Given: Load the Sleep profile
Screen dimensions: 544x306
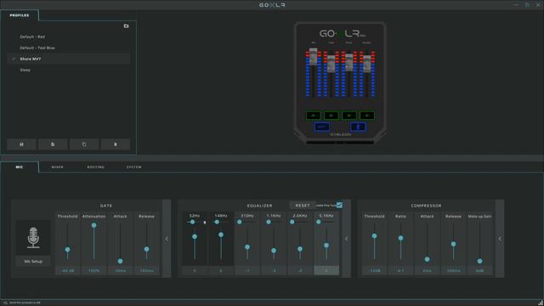Looking at the screenshot, I should click(x=69, y=70).
